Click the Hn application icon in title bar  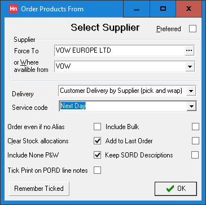14,9
